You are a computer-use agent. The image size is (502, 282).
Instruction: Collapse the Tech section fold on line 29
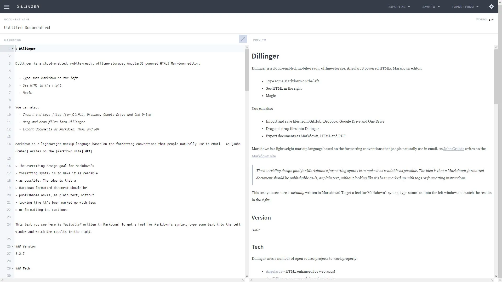(12, 268)
